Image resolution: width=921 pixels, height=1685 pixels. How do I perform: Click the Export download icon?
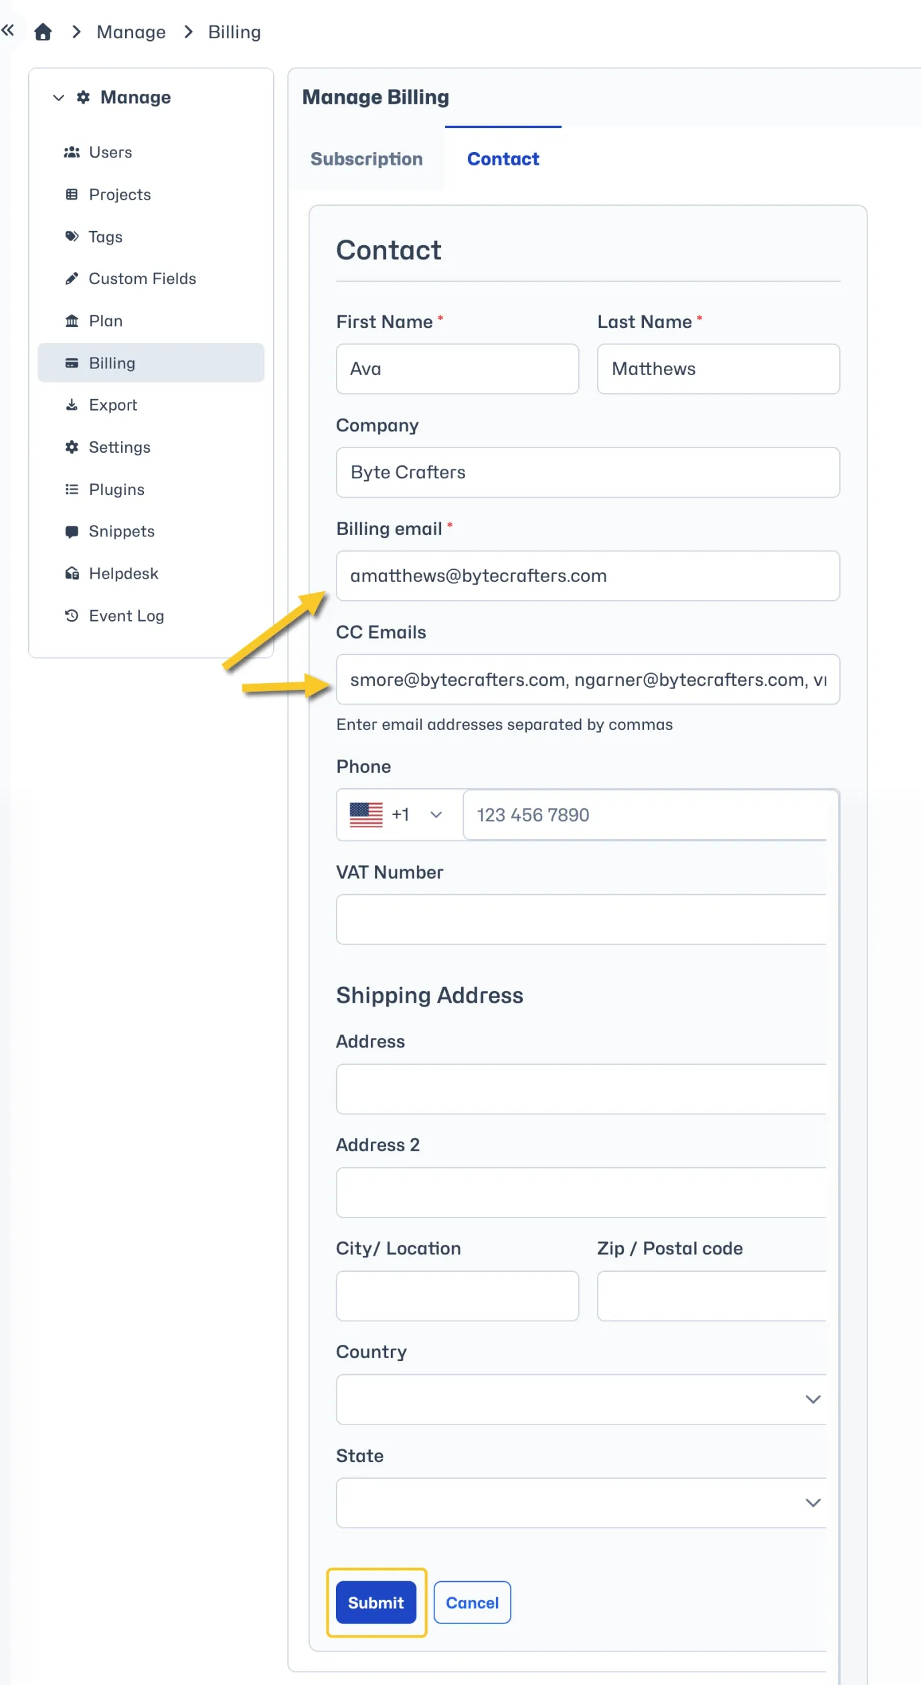coord(72,405)
